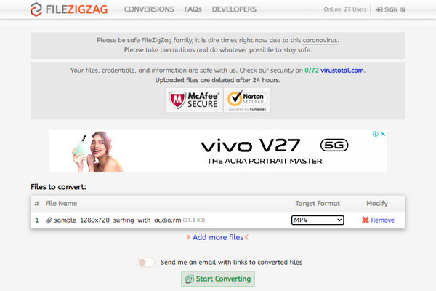Screen dimensions: 436x291
Task: Open the FAQs page
Action: click(193, 9)
